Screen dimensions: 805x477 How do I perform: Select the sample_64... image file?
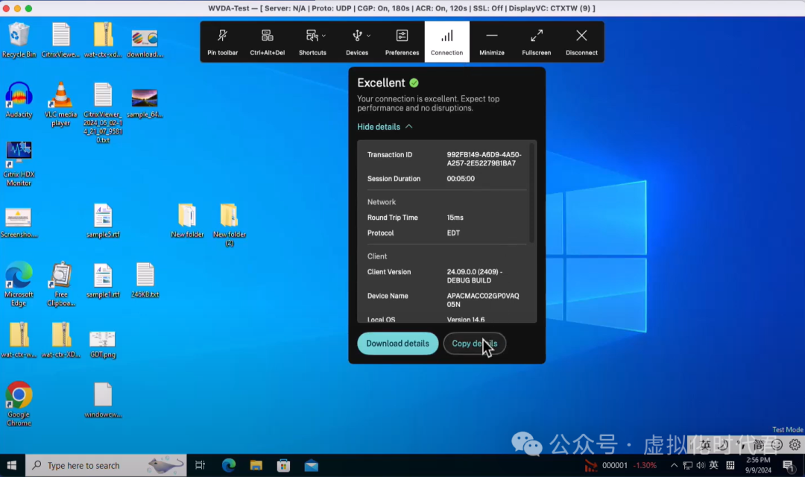click(145, 103)
